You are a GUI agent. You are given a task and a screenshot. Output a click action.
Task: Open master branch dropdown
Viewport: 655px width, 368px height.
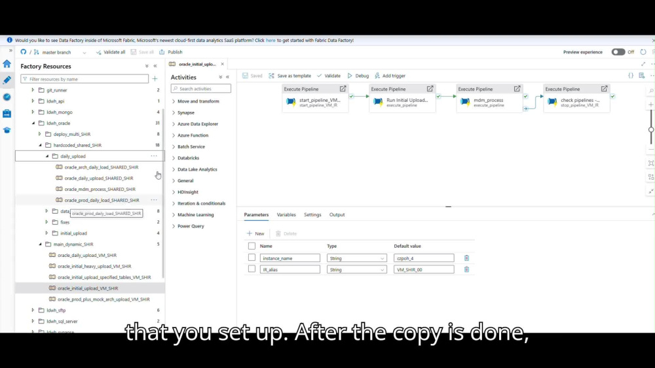tap(84, 52)
